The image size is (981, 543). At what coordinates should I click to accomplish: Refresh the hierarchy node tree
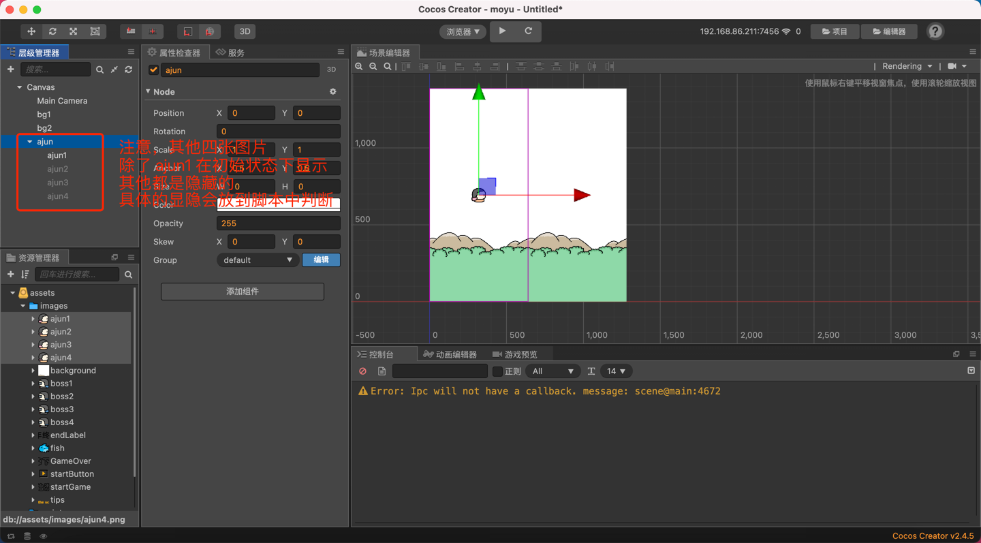click(x=128, y=69)
